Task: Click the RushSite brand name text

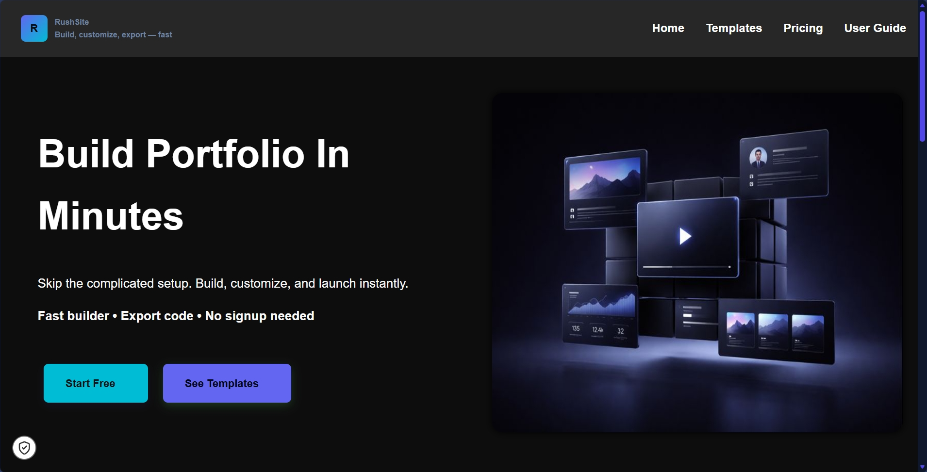Action: [x=71, y=21]
